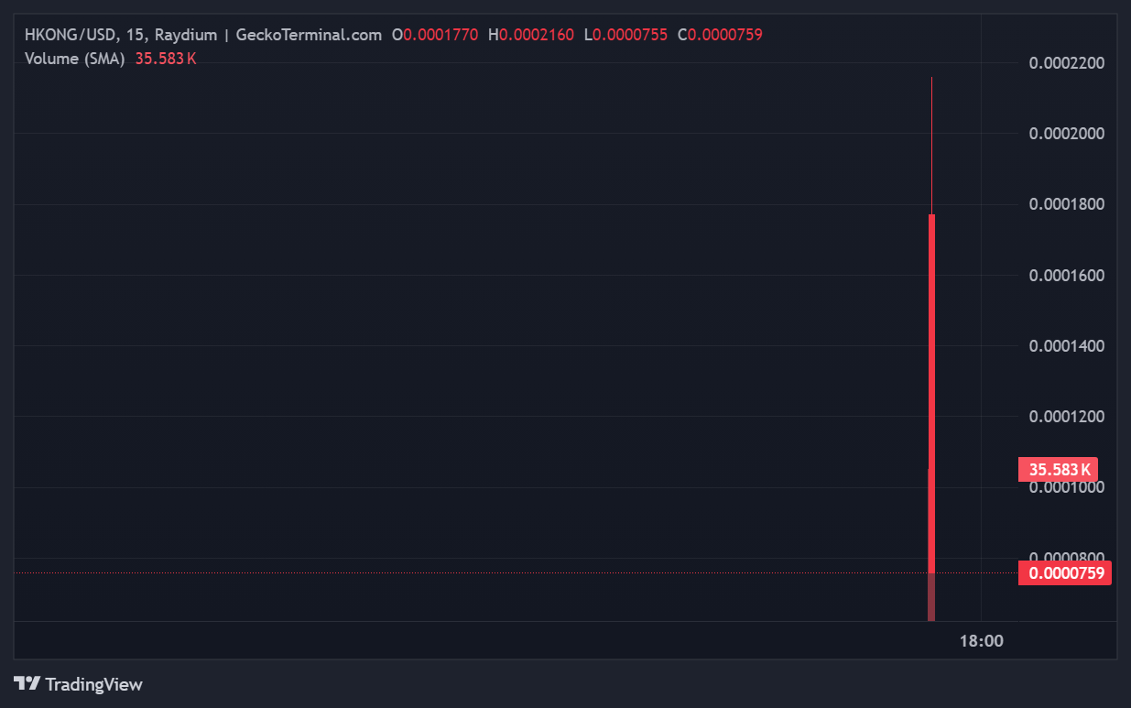Screen dimensions: 1131x708
Task: Click the 0.0002000 price axis label
Action: (x=1066, y=134)
